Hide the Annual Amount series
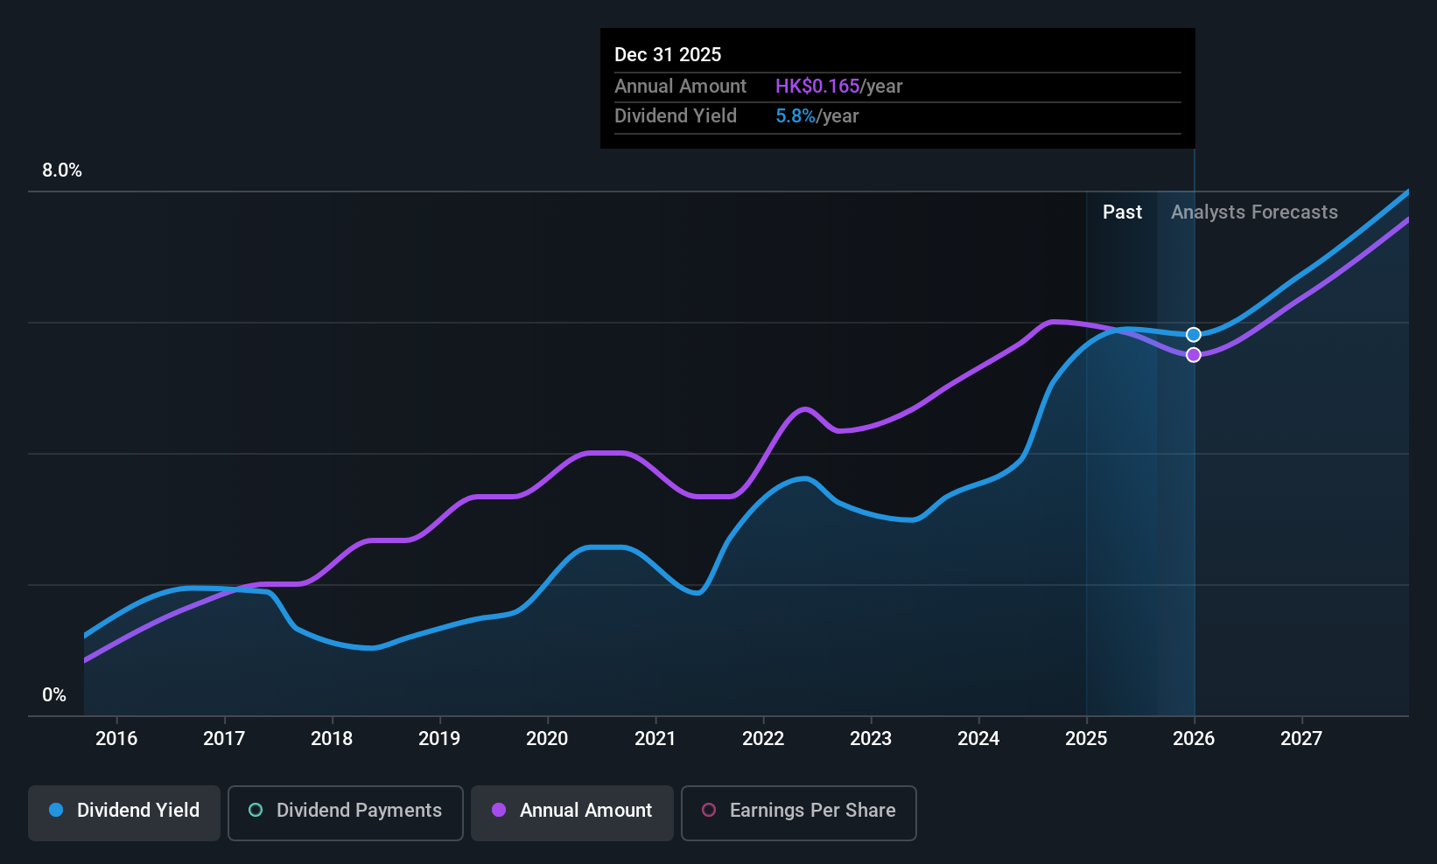 click(x=571, y=812)
